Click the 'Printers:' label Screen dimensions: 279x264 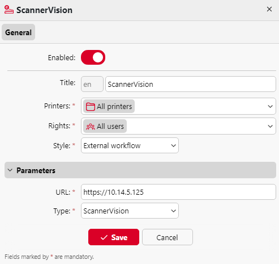[x=57, y=106]
